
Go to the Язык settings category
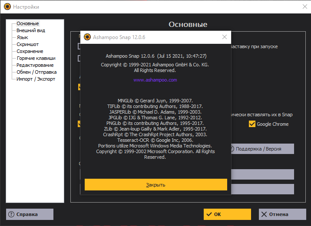22,37
